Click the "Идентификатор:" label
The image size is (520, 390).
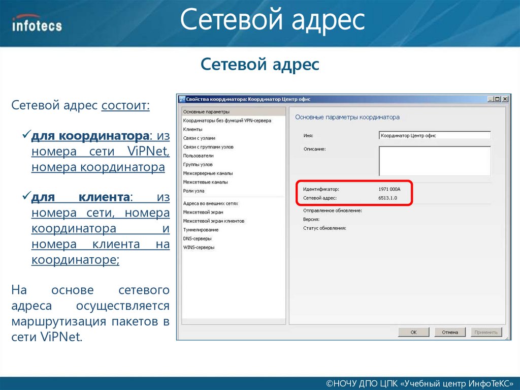[321, 189]
